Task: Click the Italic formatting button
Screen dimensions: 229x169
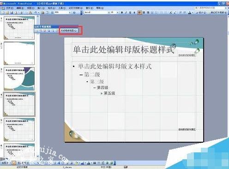Action: (x=126, y=12)
